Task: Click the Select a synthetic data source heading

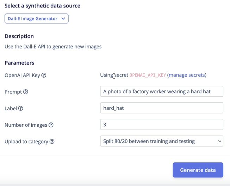Action: tap(42, 6)
